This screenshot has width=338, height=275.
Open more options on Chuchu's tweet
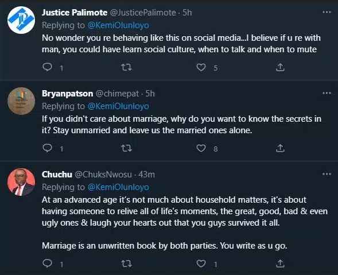pos(327,174)
